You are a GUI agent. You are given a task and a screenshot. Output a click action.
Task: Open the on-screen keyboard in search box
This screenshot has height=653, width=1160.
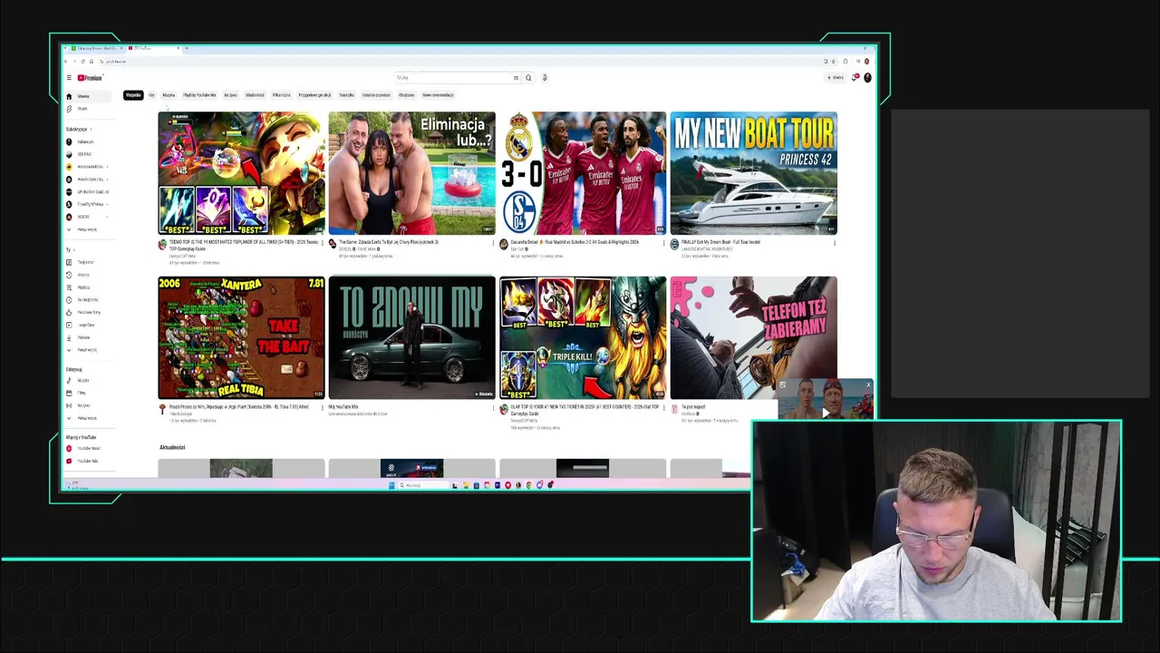pos(516,78)
